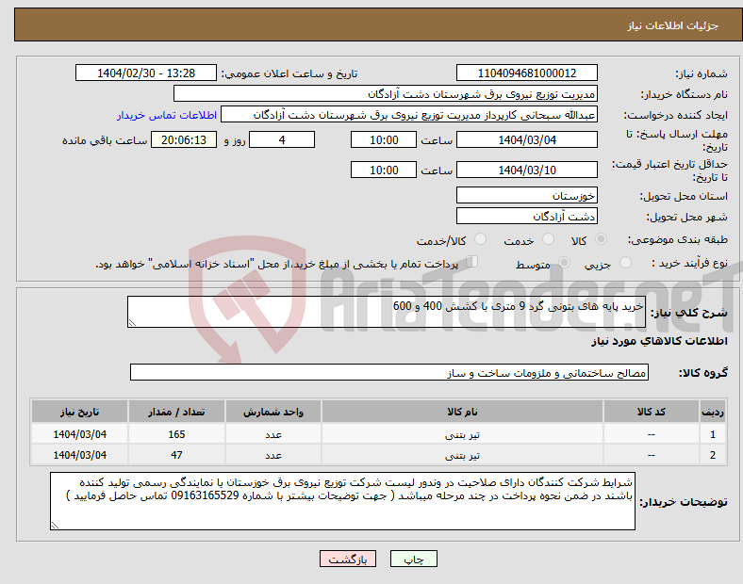Select the متوسط purchase type radio

565,262
